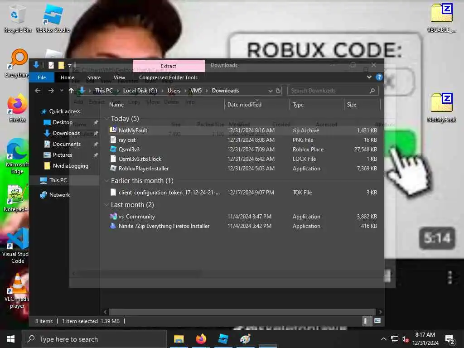Click the horizontal scrollbar of the file list
Screen dimensions: 464x348
(242, 312)
